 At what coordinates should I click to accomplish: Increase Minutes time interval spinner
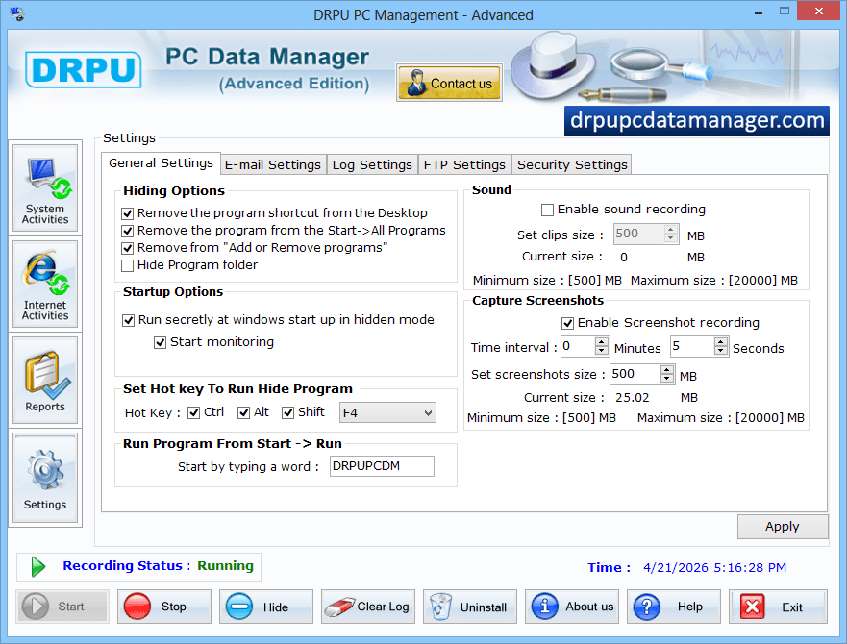(x=602, y=341)
